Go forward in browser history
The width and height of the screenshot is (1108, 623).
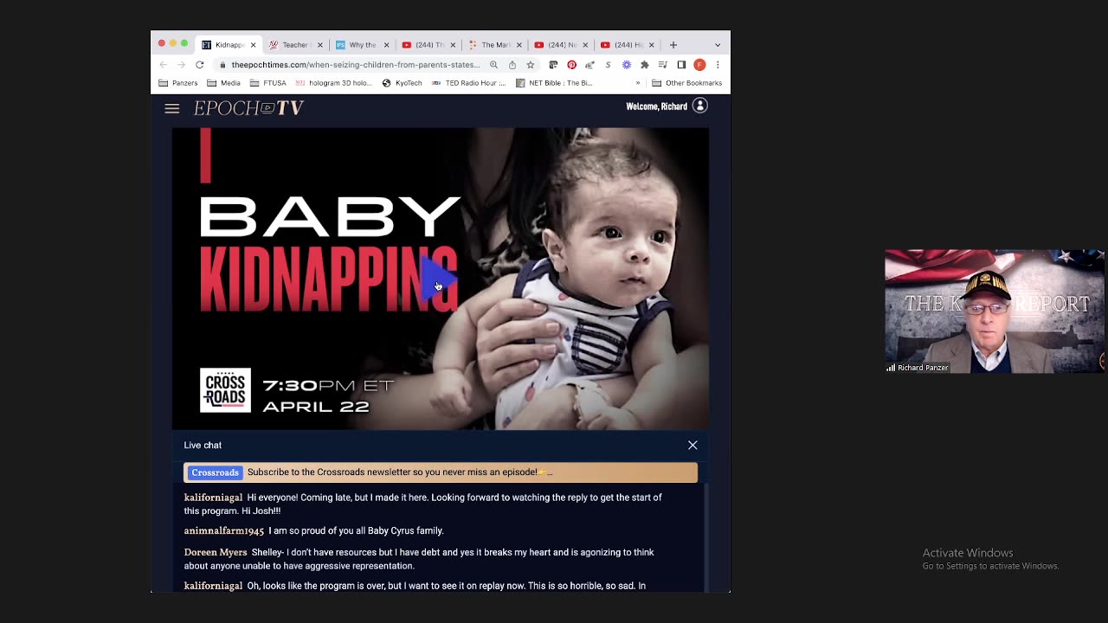[x=181, y=65]
